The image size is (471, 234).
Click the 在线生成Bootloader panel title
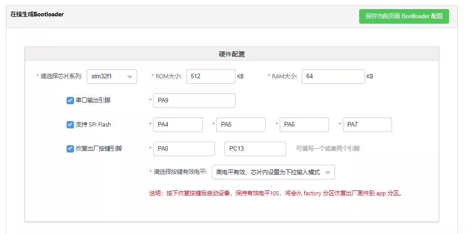pyautogui.click(x=37, y=15)
